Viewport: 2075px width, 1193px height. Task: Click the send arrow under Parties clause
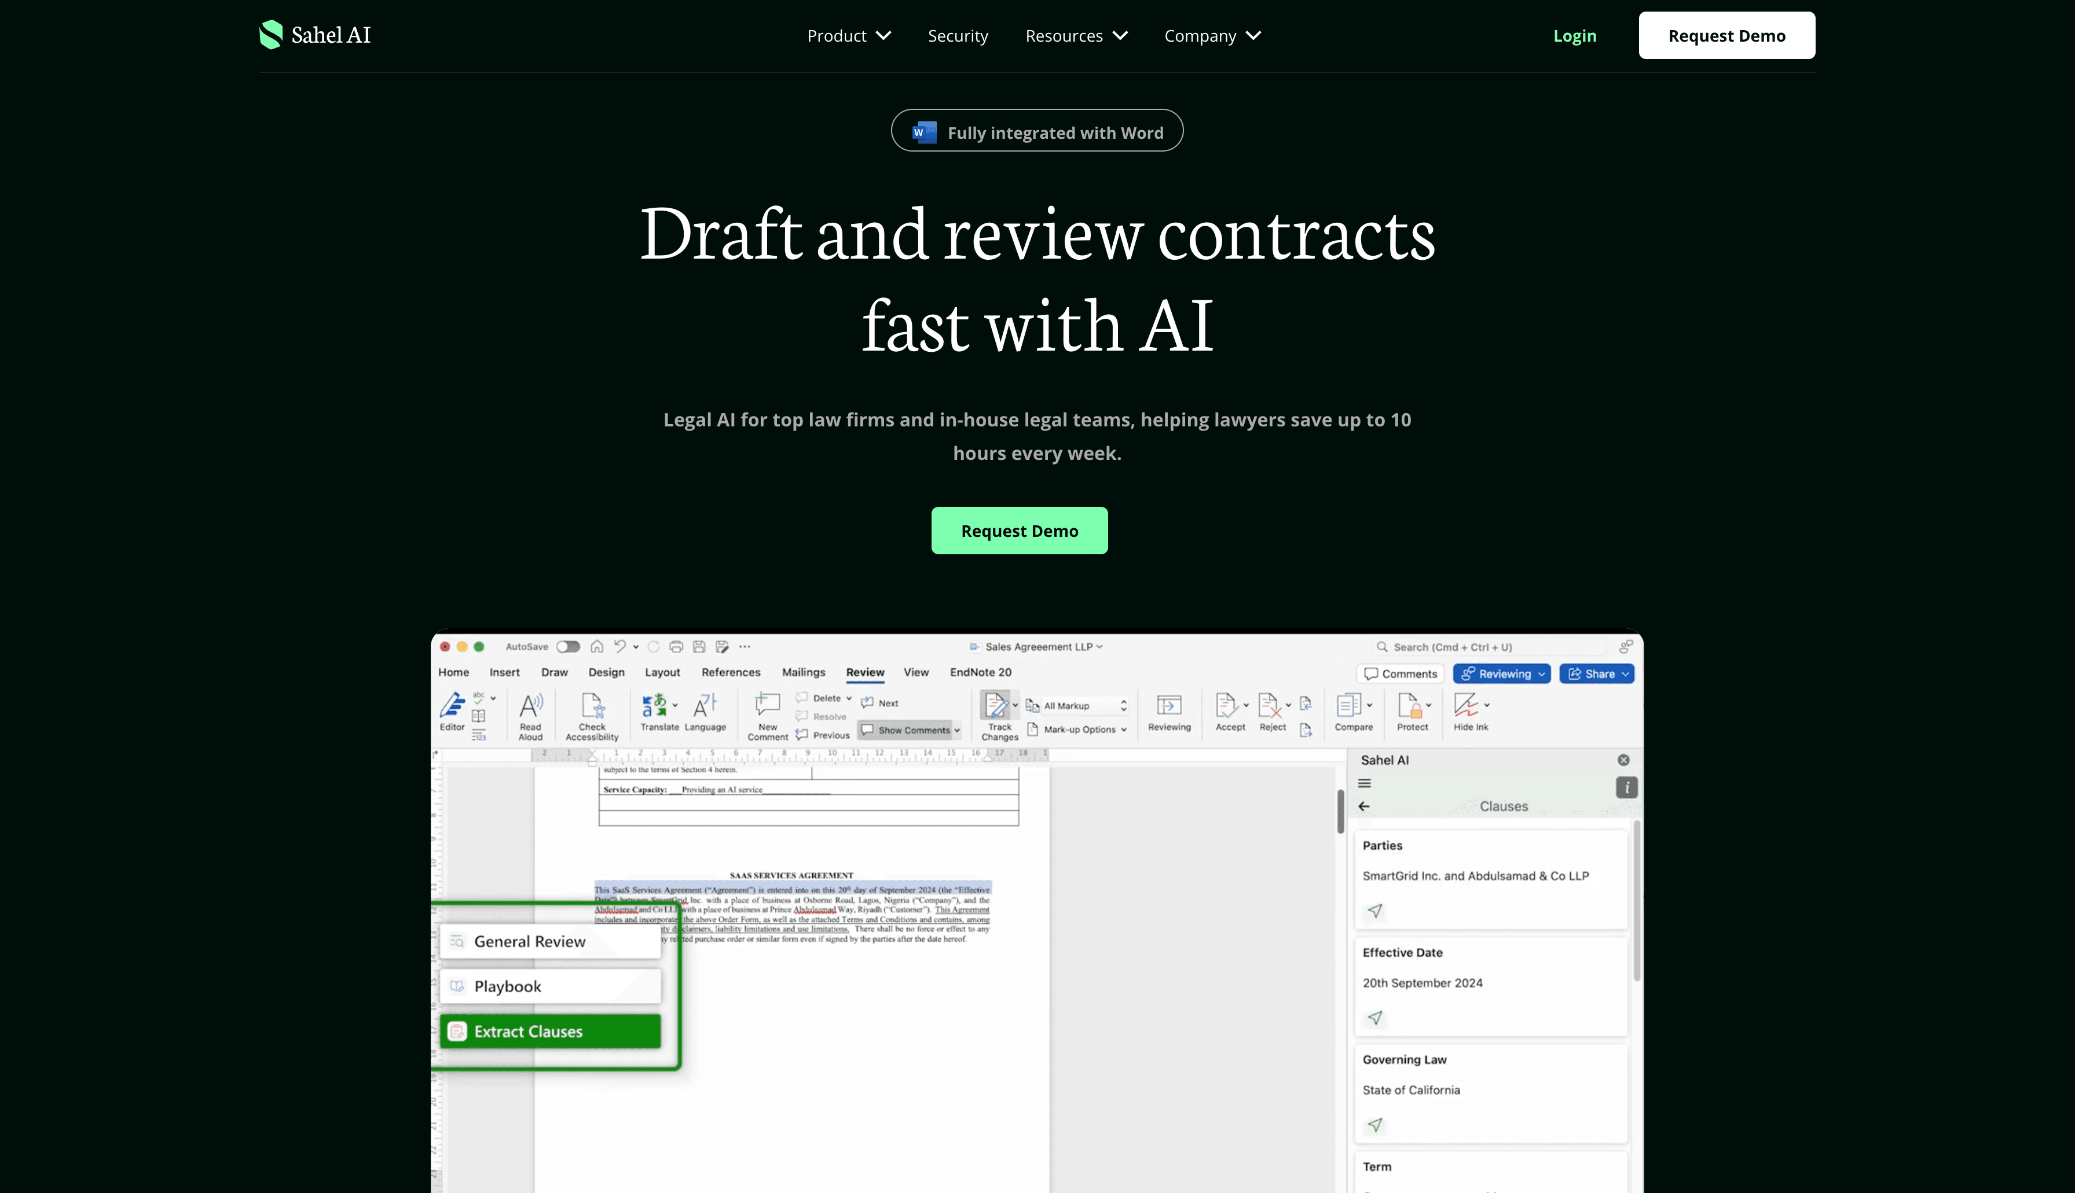tap(1375, 910)
